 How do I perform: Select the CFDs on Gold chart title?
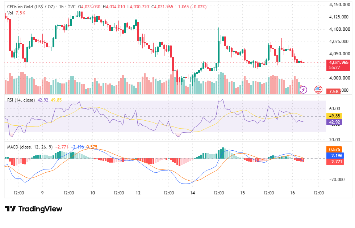point(31,7)
